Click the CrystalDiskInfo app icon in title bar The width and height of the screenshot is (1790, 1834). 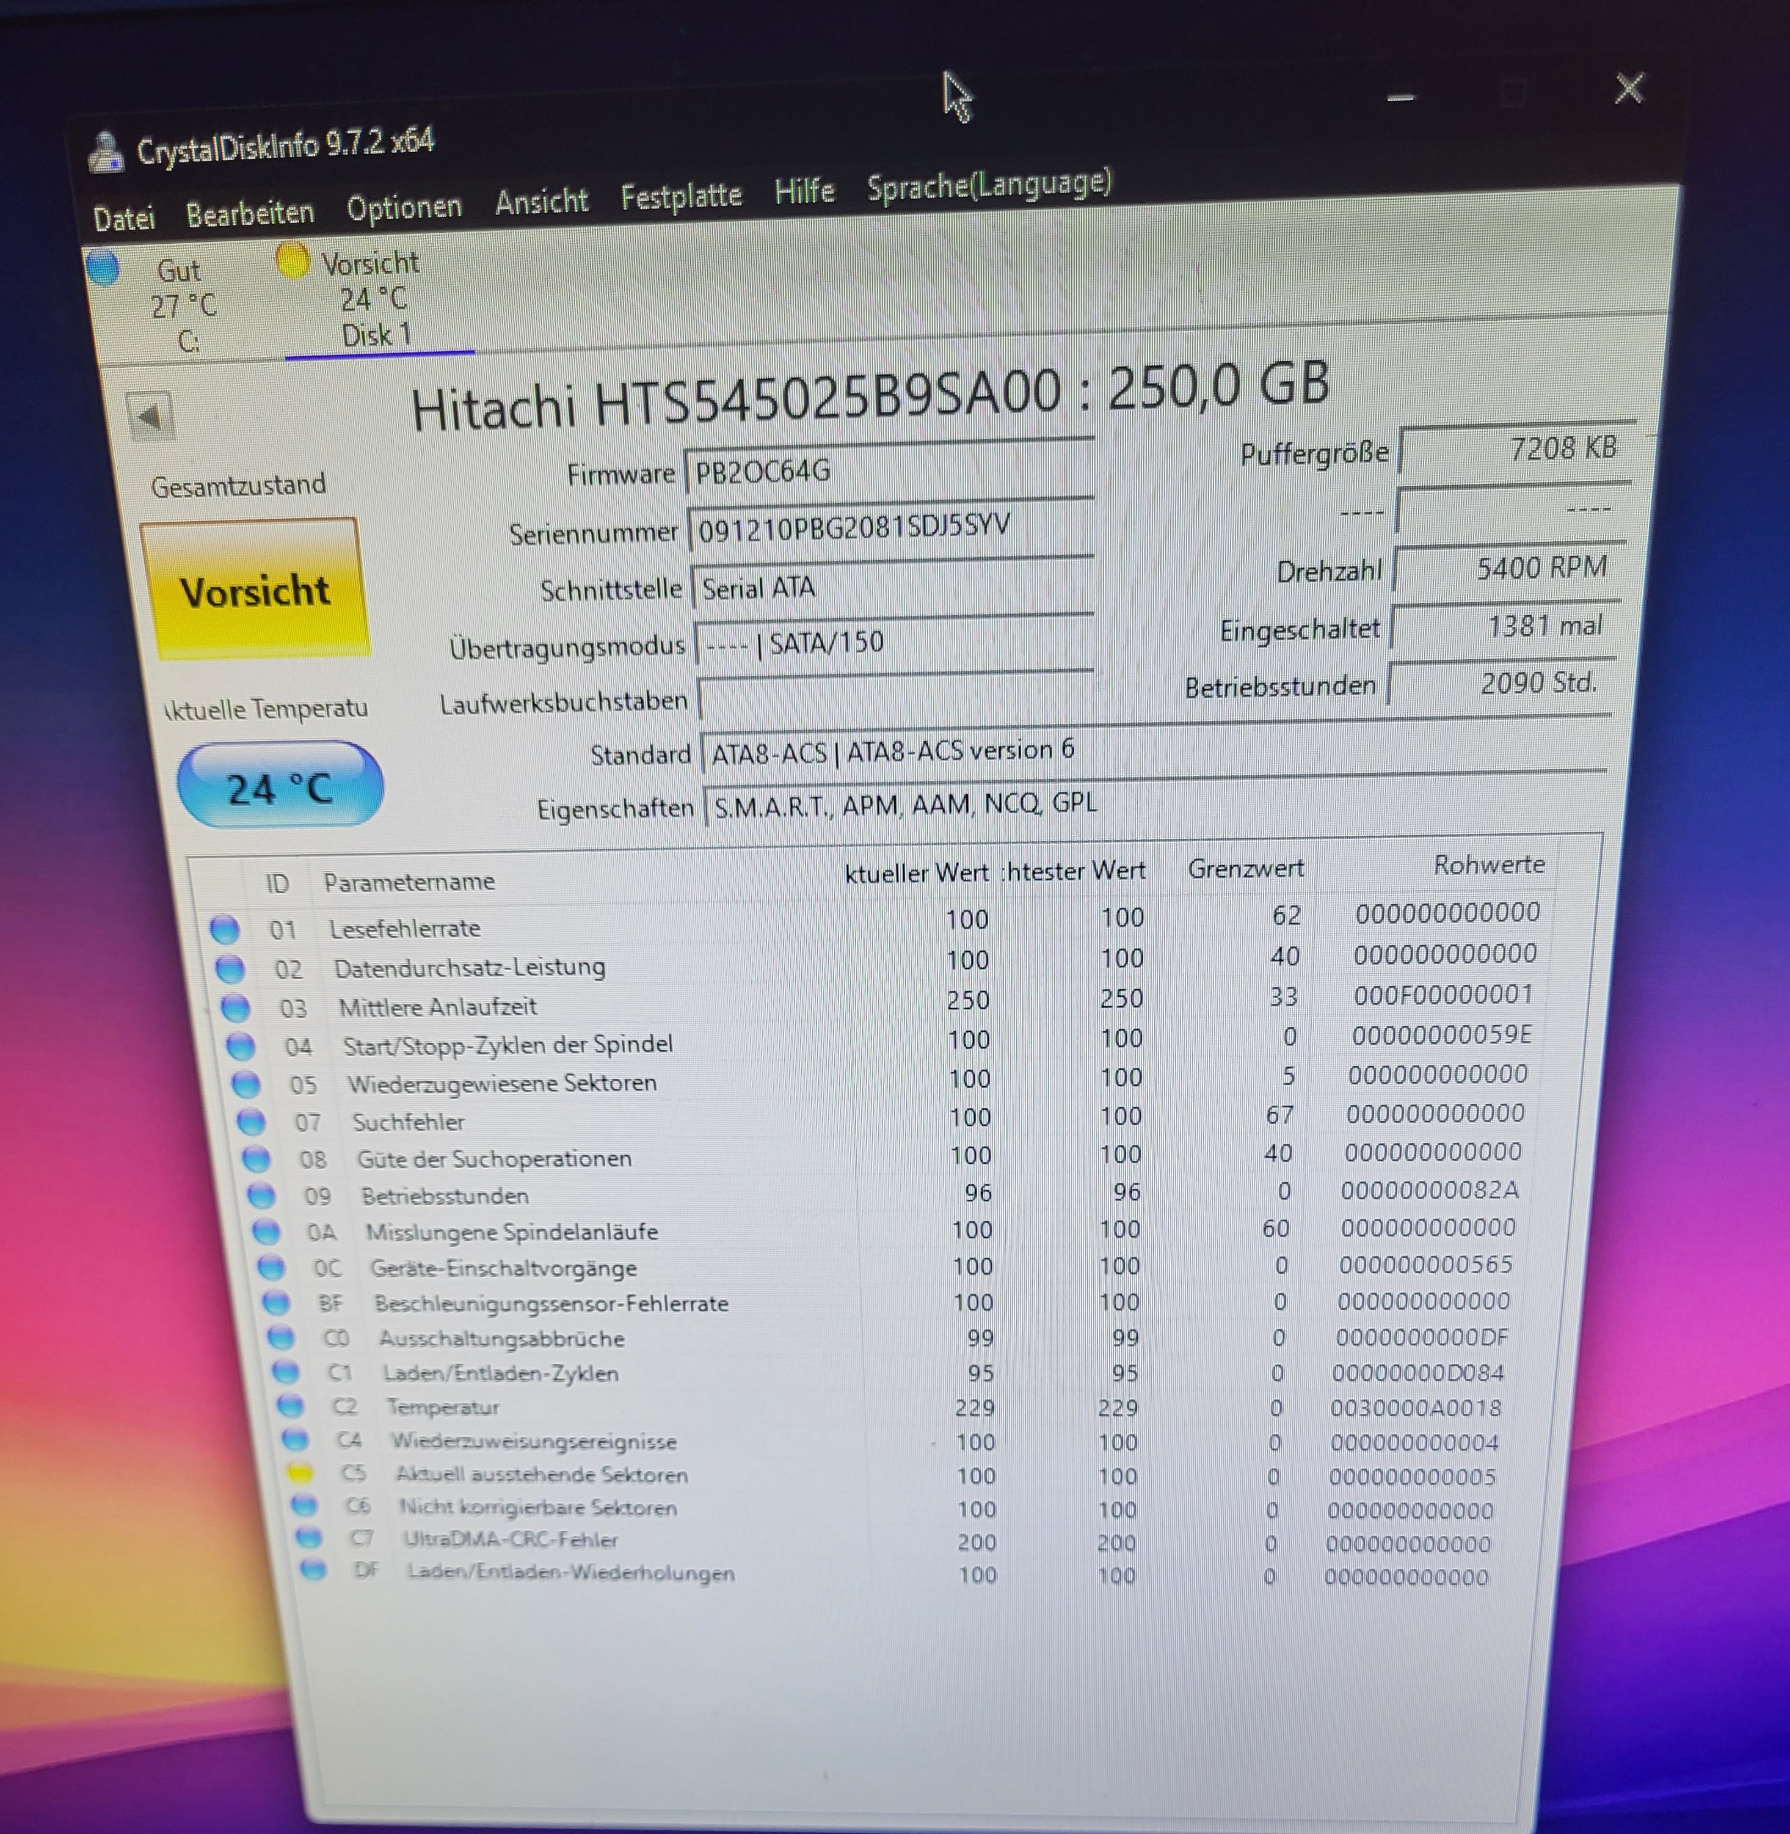(x=105, y=153)
